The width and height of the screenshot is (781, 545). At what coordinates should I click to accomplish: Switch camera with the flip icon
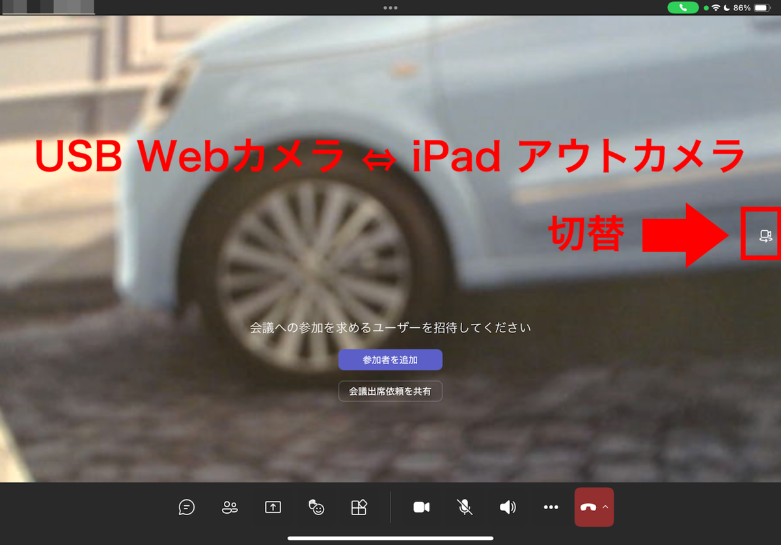click(x=765, y=235)
